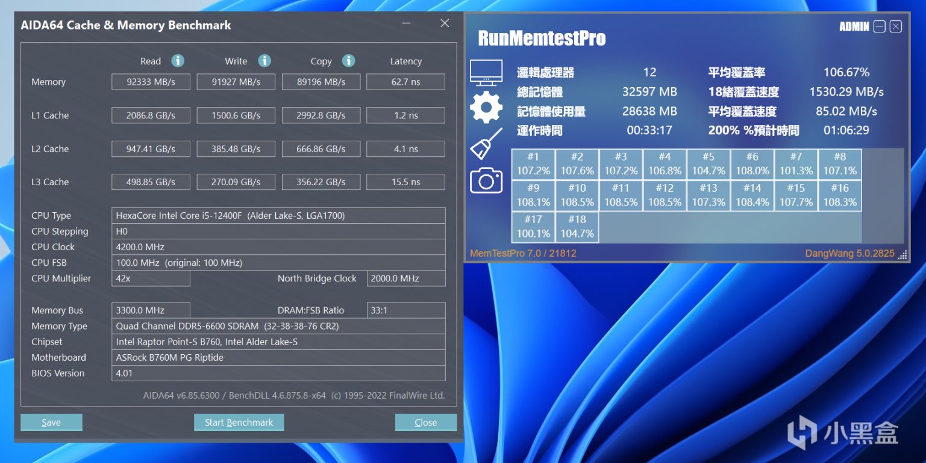Select the Memory Copy value 89196 MB/s
Image resolution: width=926 pixels, height=463 pixels.
(321, 82)
